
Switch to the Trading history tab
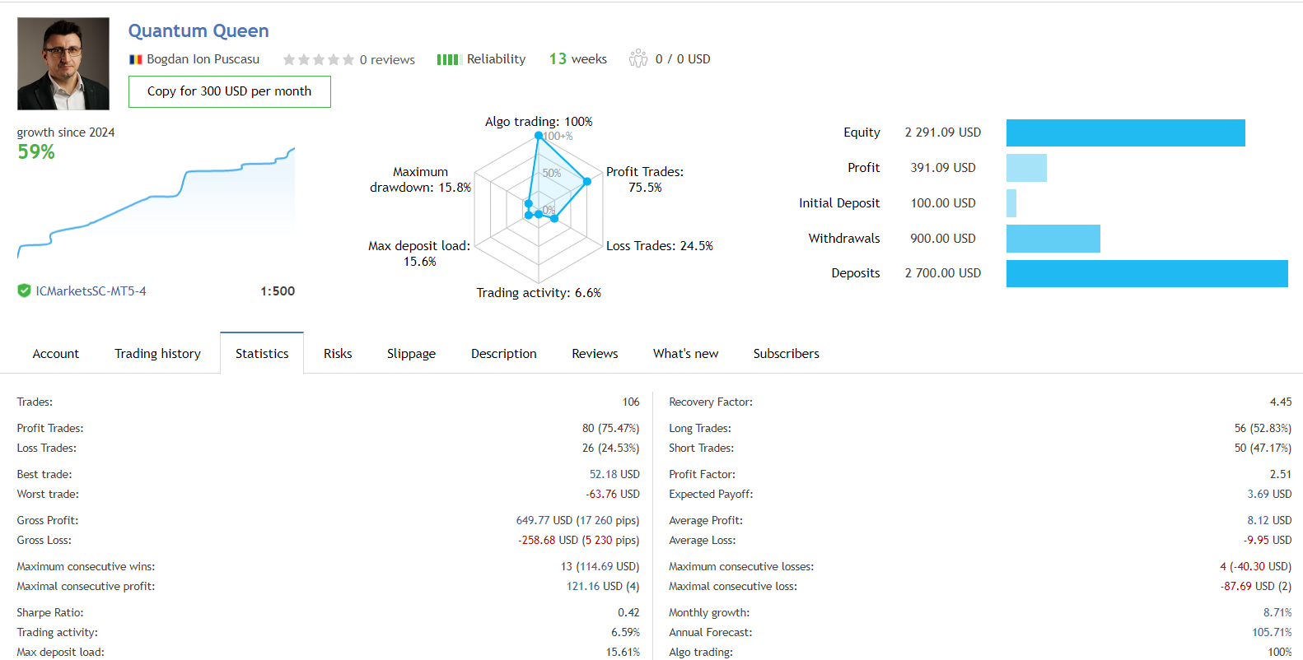pos(157,354)
